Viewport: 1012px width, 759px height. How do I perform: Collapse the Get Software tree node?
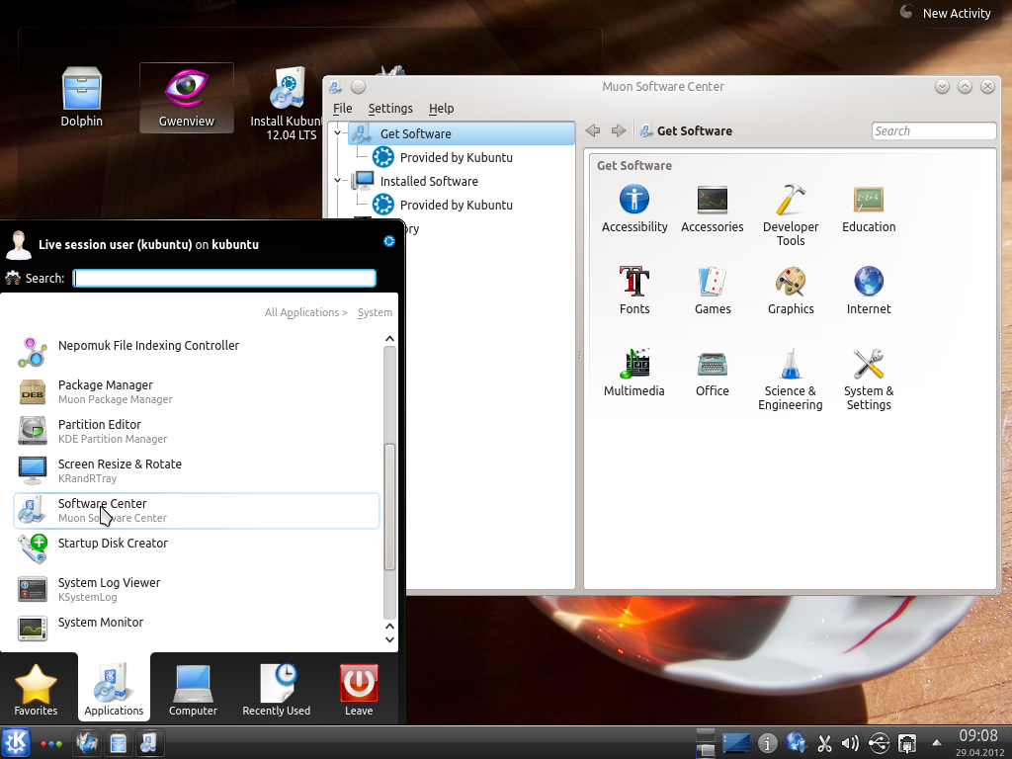point(338,133)
